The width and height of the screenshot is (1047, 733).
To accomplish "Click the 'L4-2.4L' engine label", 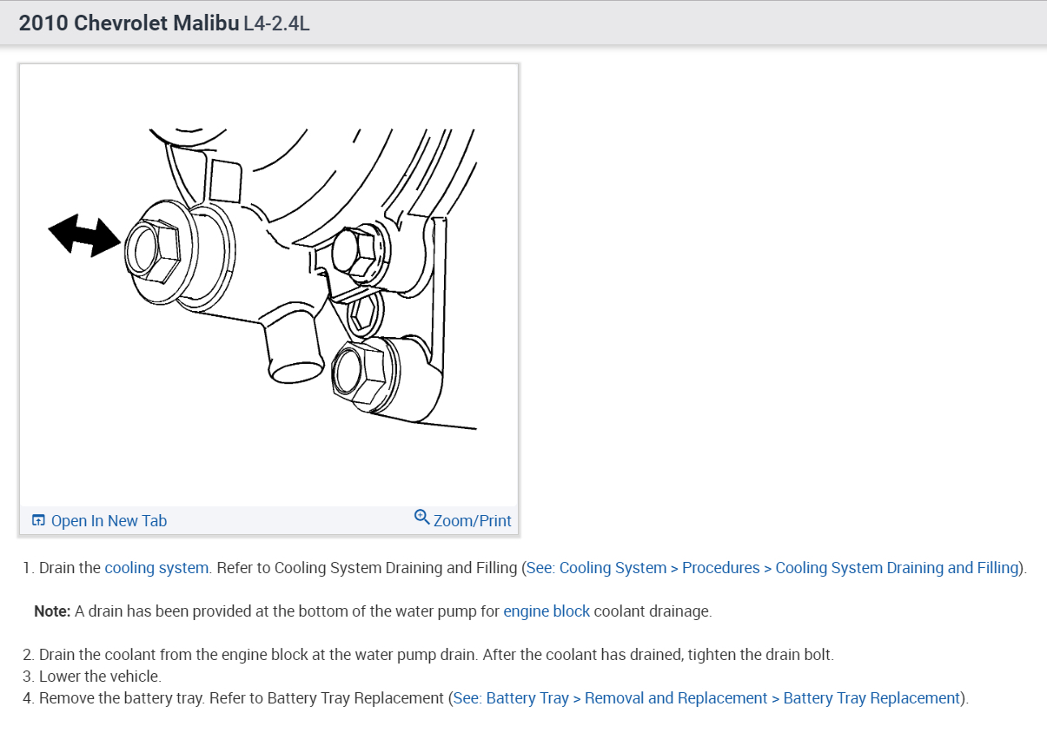I will 277,23.
